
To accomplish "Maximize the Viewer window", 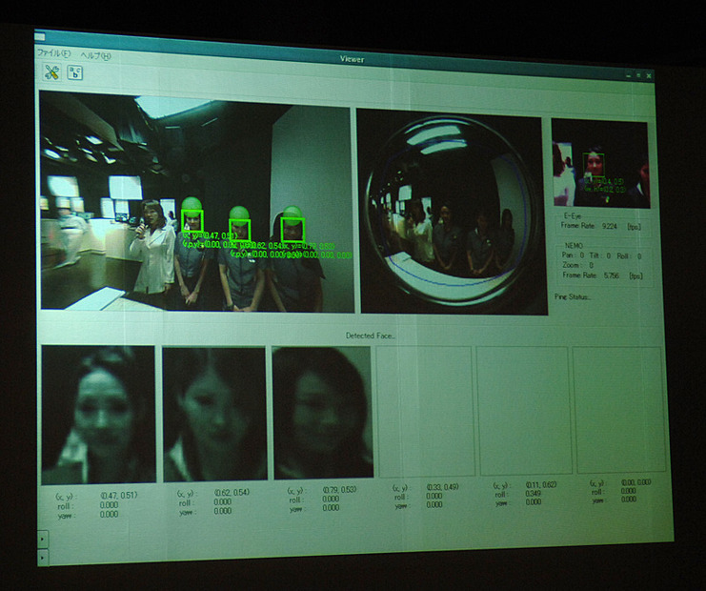I will tap(638, 74).
